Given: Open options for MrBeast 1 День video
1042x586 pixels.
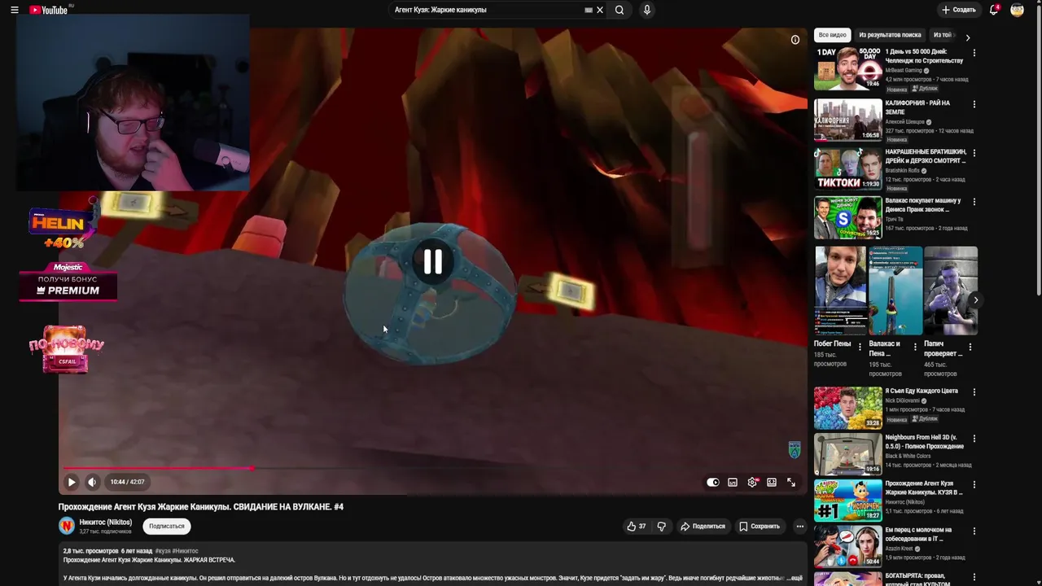Looking at the screenshot, I should [x=974, y=52].
